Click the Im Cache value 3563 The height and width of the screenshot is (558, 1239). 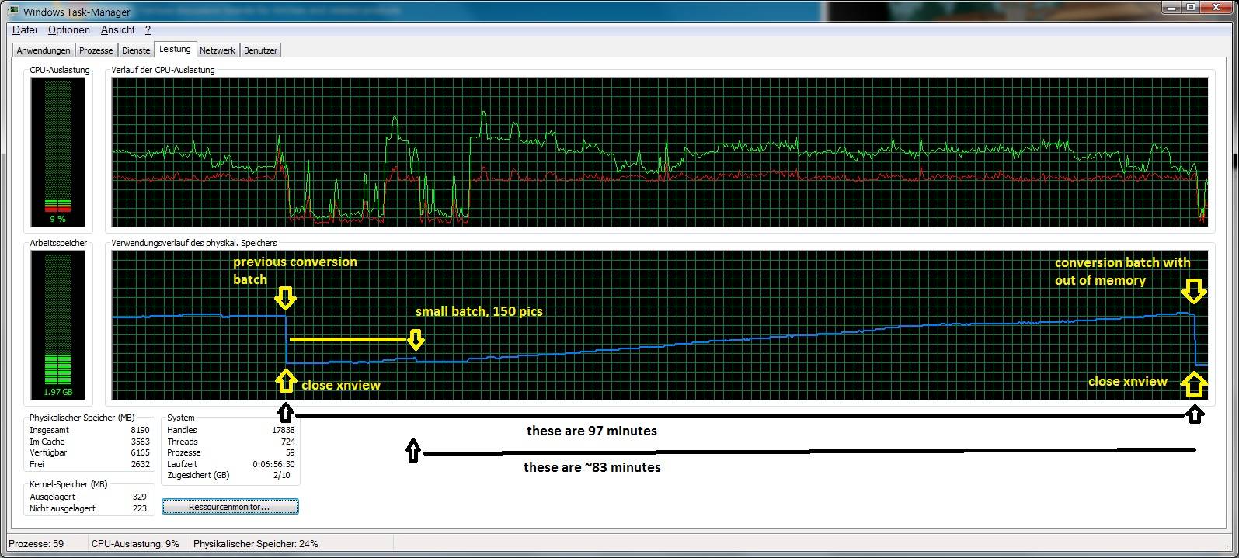coord(140,442)
